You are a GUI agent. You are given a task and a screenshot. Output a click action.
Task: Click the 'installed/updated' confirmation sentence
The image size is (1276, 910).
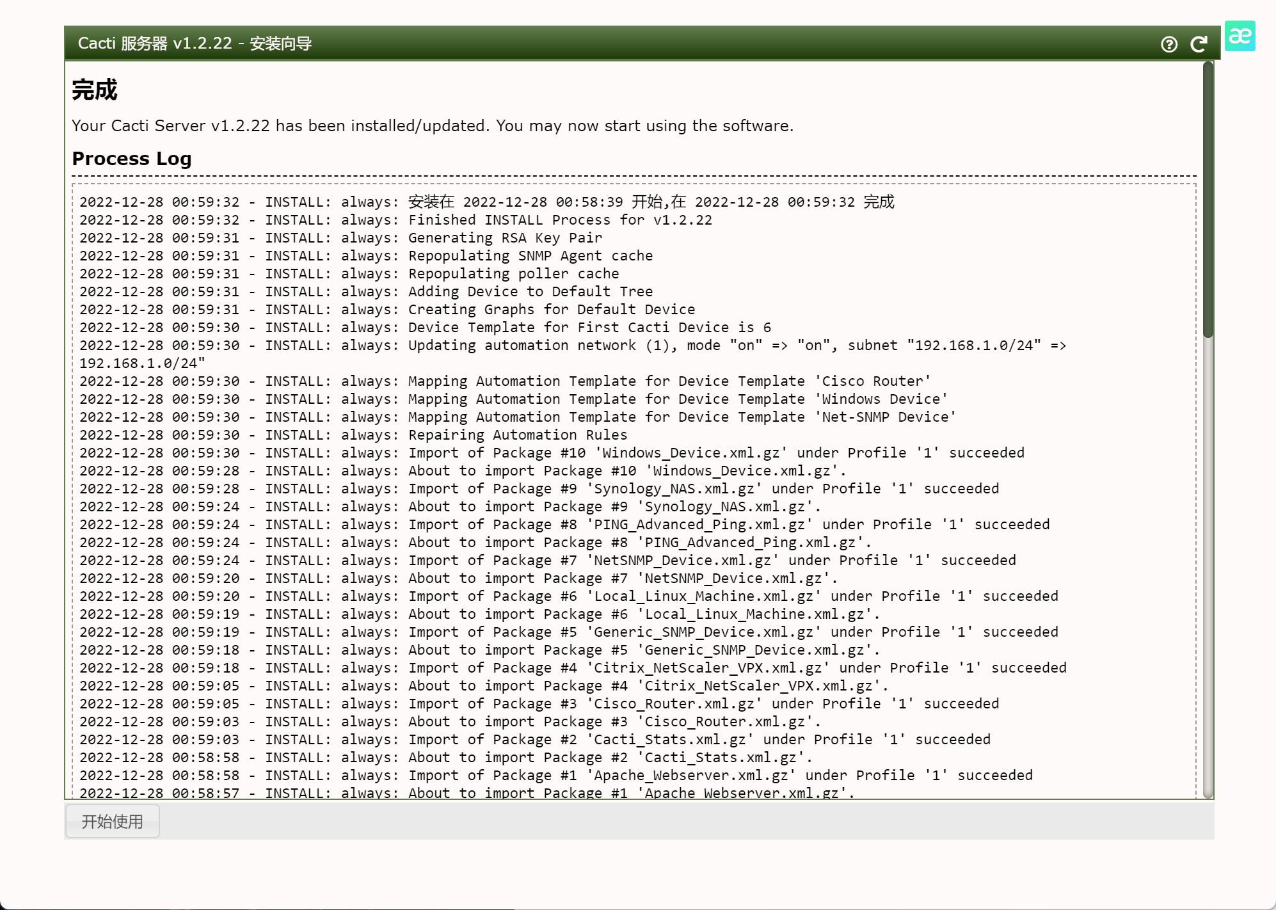point(432,126)
